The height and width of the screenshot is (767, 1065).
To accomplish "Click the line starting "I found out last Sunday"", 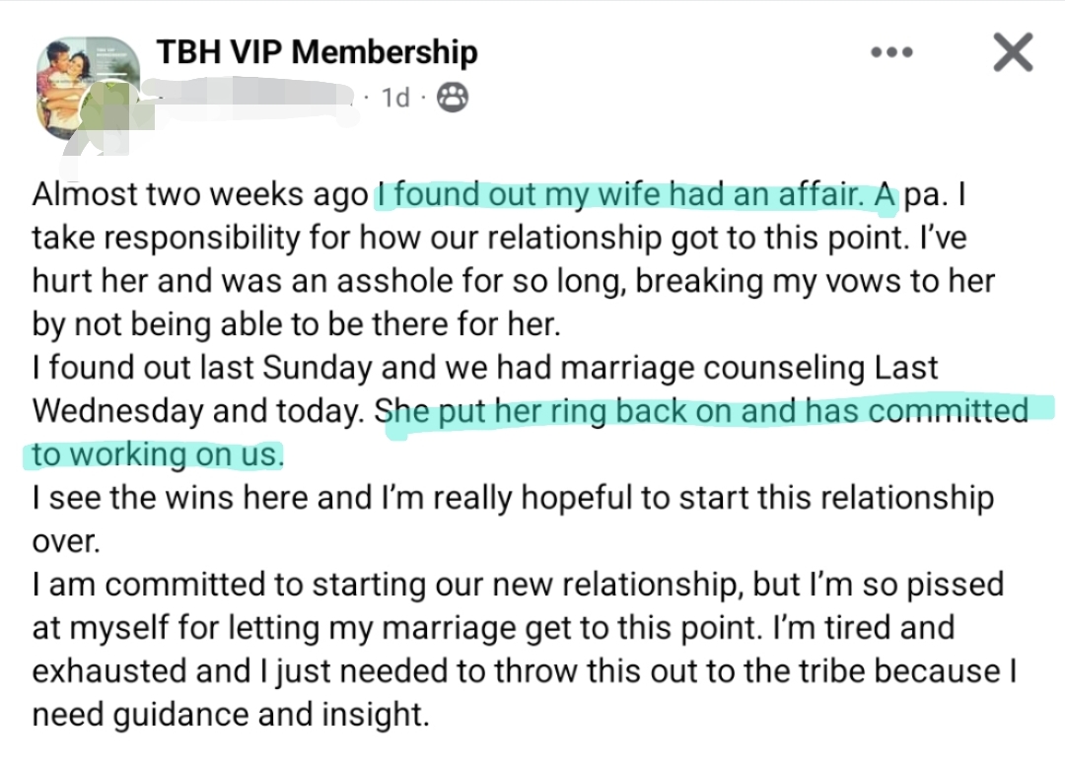I will pos(485,368).
